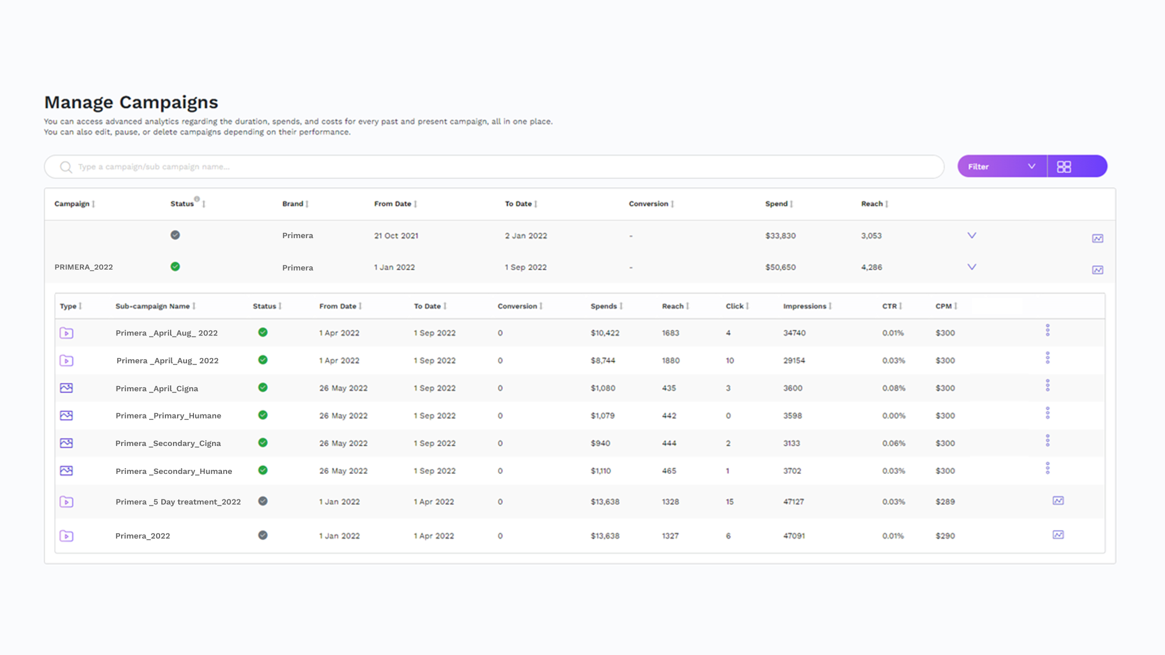This screenshot has width=1165, height=655.
Task: View analytics chart for Primera_2022 sub-campaign
Action: 1058,534
